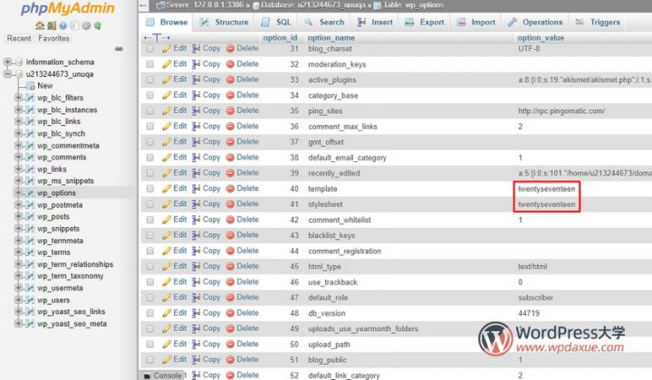This screenshot has height=380, width=652.
Task: Click red Delete icon for db_version row
Action: click(x=230, y=313)
